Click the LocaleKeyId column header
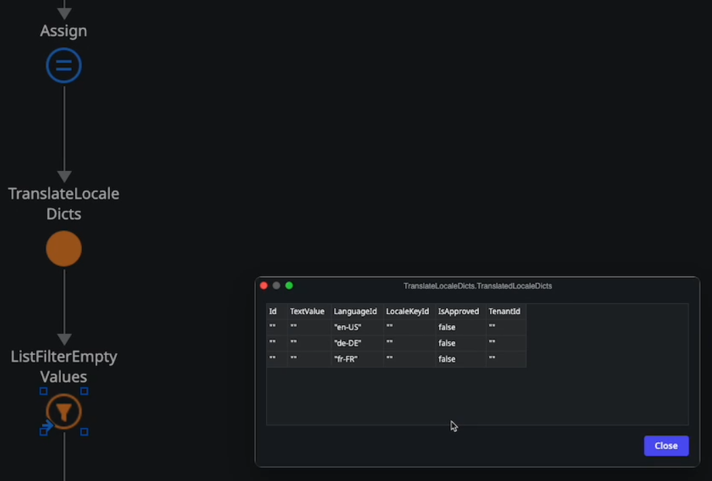 point(407,311)
